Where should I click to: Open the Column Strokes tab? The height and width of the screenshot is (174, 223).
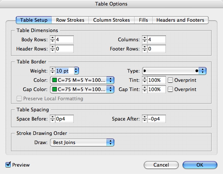(111, 20)
